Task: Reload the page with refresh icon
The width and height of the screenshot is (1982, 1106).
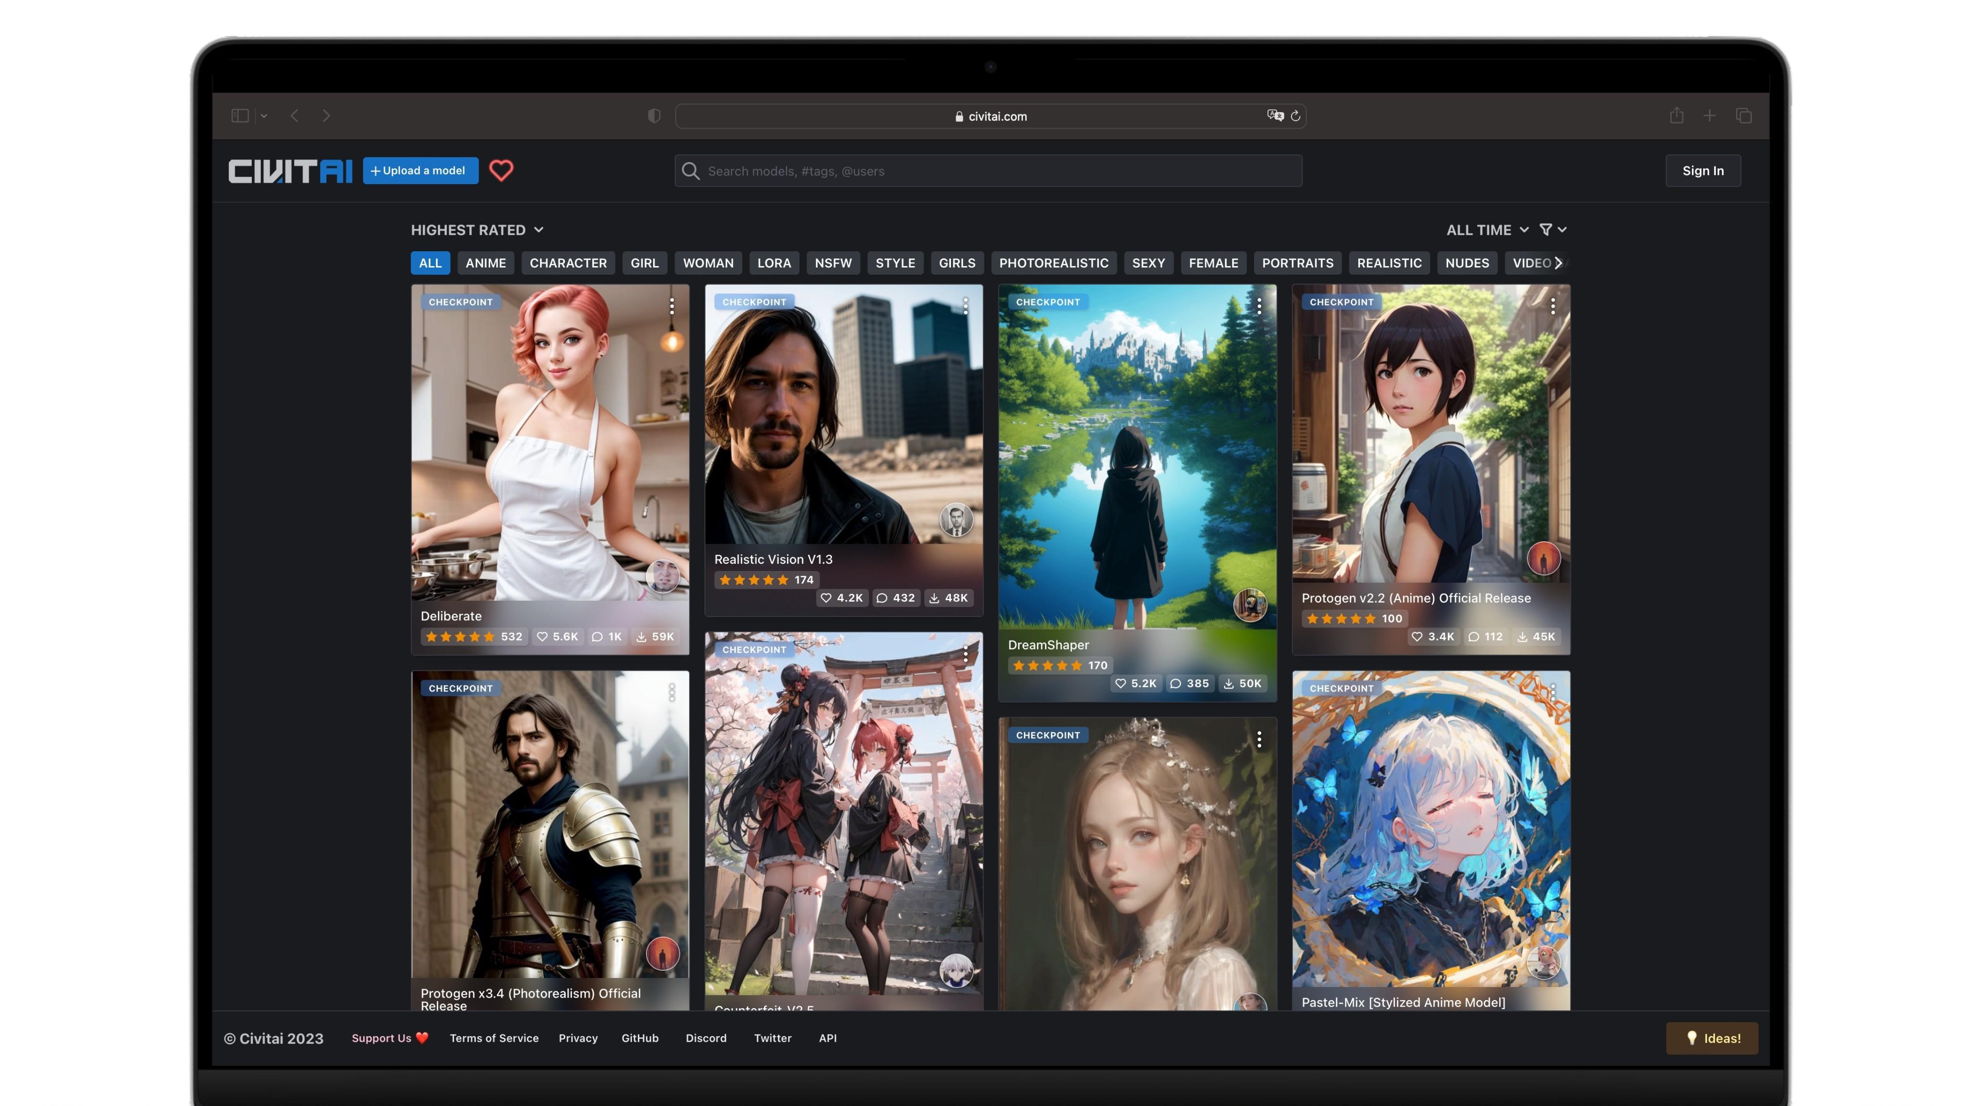Action: tap(1296, 116)
